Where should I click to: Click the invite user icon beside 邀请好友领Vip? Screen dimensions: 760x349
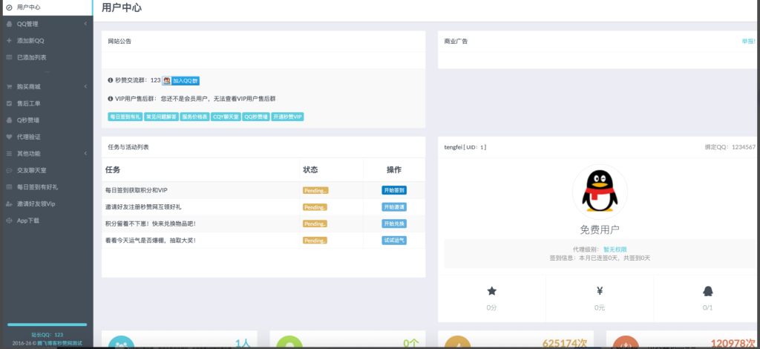(x=9, y=203)
